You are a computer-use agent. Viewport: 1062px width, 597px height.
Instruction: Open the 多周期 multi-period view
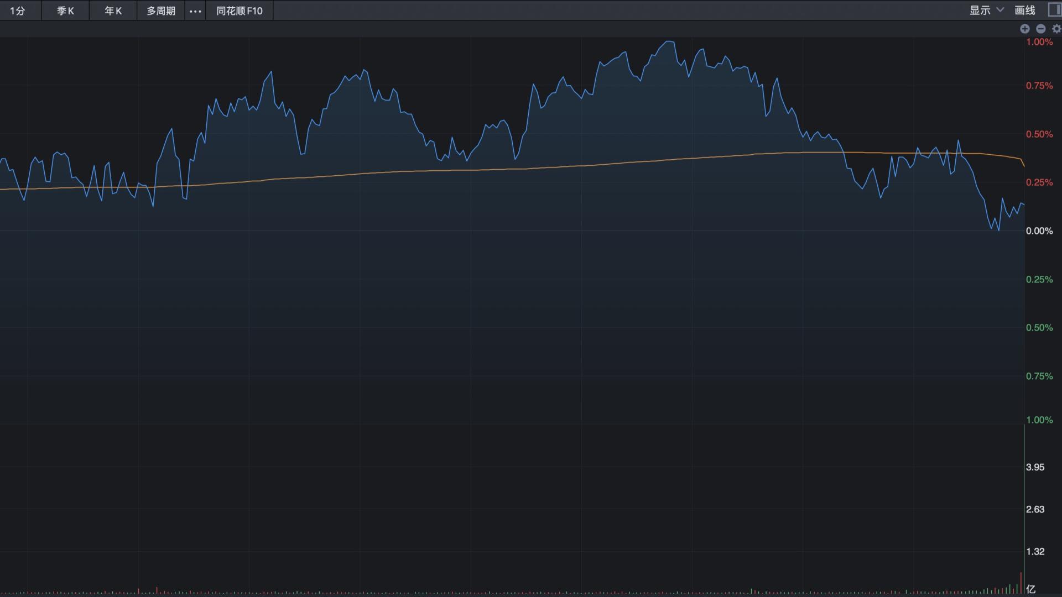click(x=160, y=11)
